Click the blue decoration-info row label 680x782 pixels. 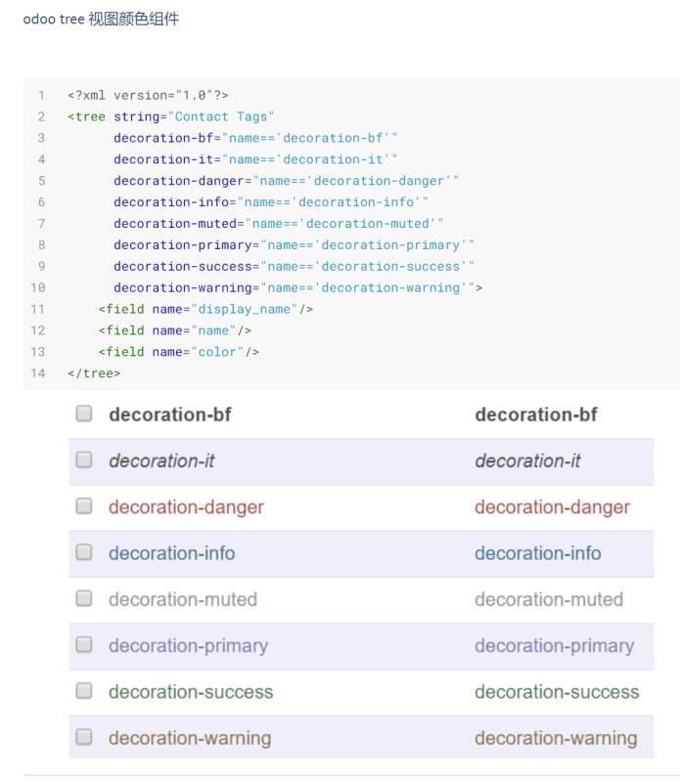pos(172,553)
